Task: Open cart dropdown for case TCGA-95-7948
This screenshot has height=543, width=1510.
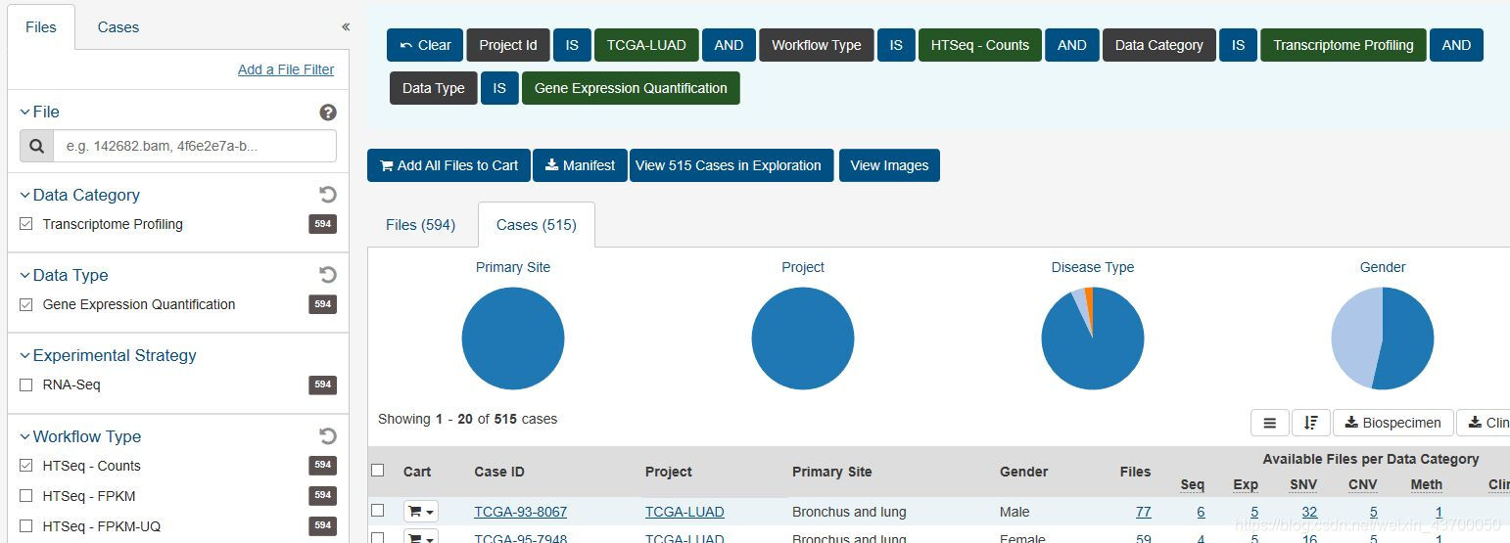Action: point(420,537)
